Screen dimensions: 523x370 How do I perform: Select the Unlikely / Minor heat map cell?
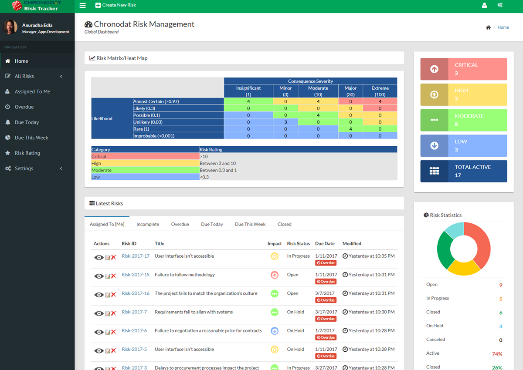285,122
